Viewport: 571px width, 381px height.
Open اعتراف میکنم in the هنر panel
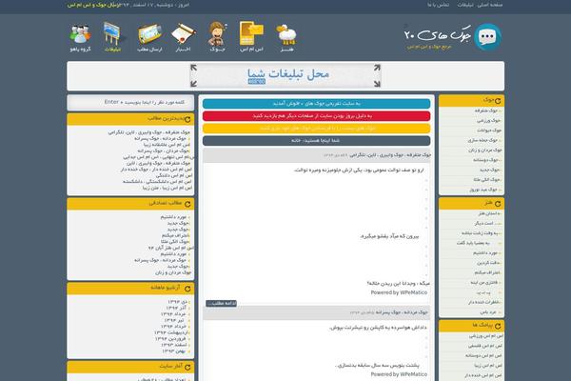coord(487,272)
